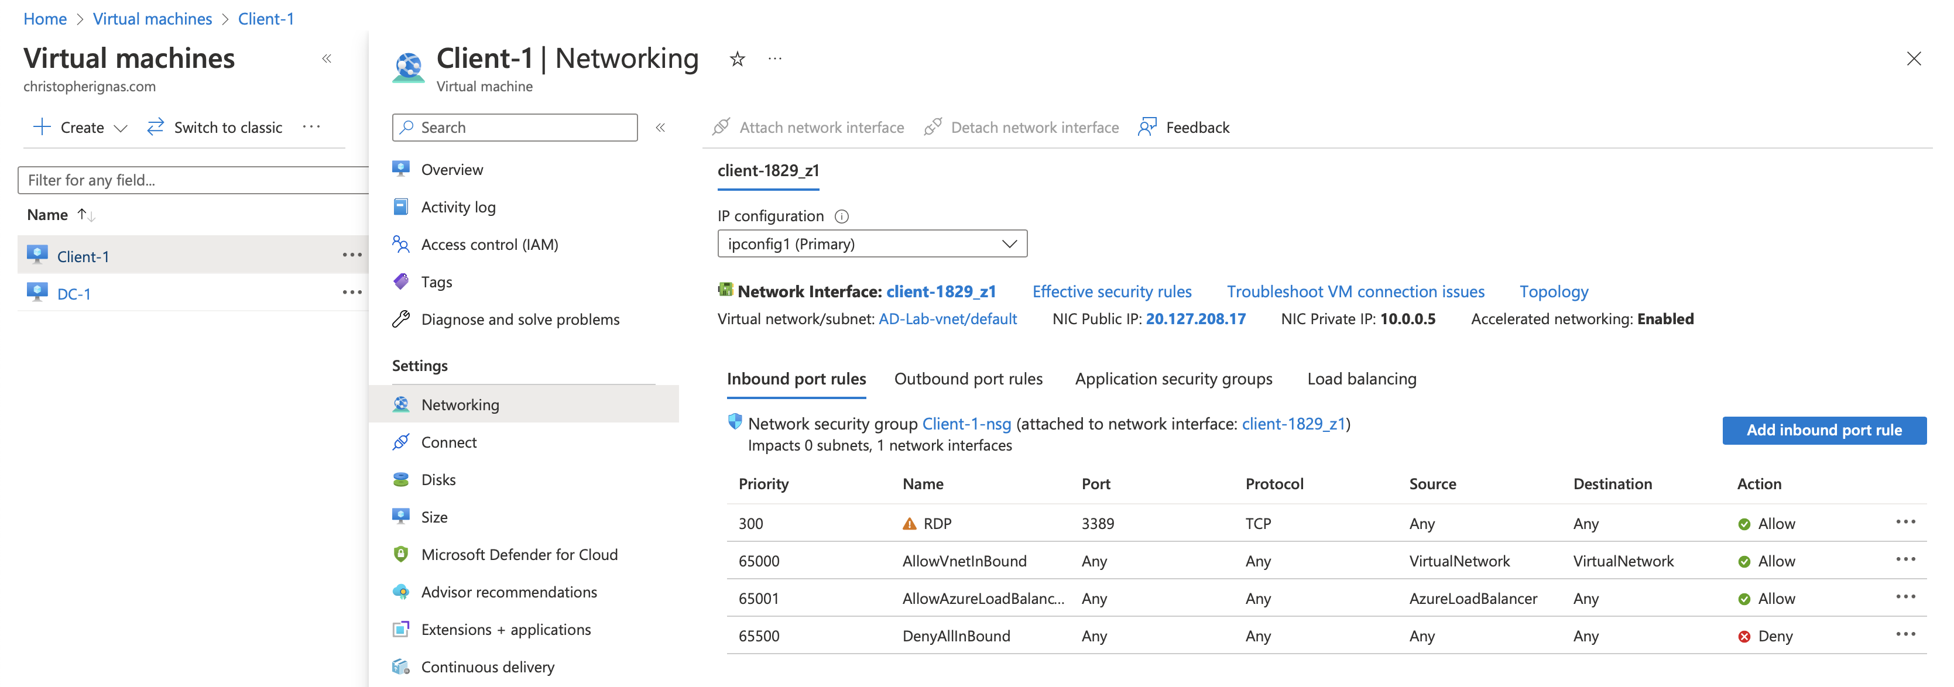Click the Tags icon in the sidebar
This screenshot has height=687, width=1954.
click(x=401, y=281)
